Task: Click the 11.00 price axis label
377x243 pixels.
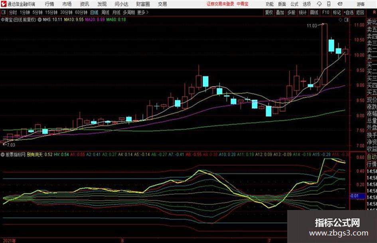Action: pyautogui.click(x=359, y=25)
